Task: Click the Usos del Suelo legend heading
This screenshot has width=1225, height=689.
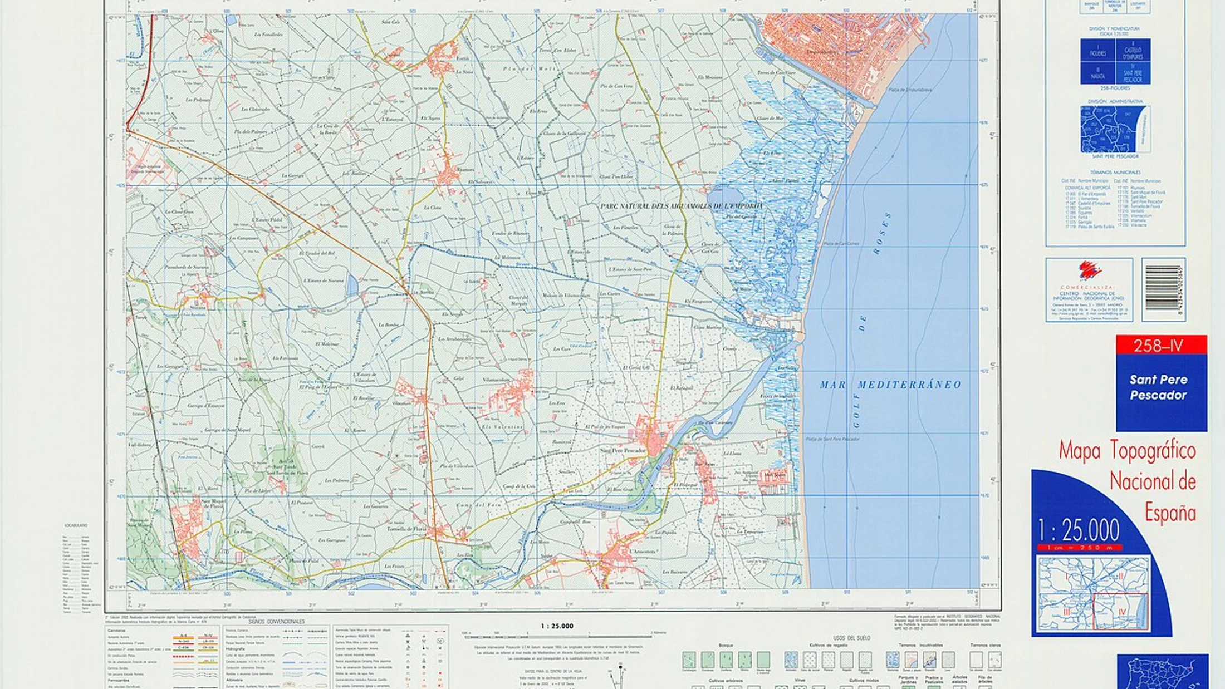Action: pyautogui.click(x=851, y=638)
